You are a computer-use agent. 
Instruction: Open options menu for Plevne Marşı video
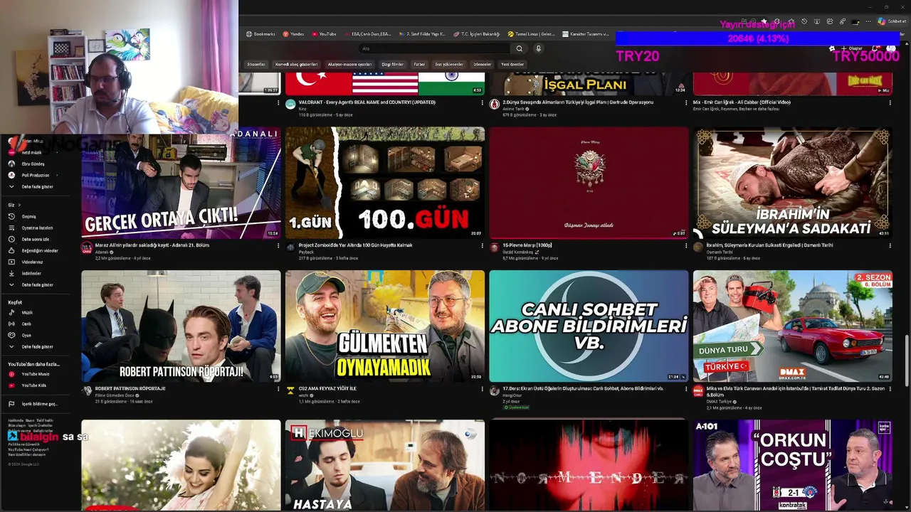[686, 245]
